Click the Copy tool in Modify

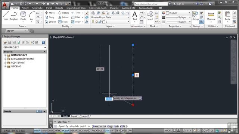[x=50, y=17]
